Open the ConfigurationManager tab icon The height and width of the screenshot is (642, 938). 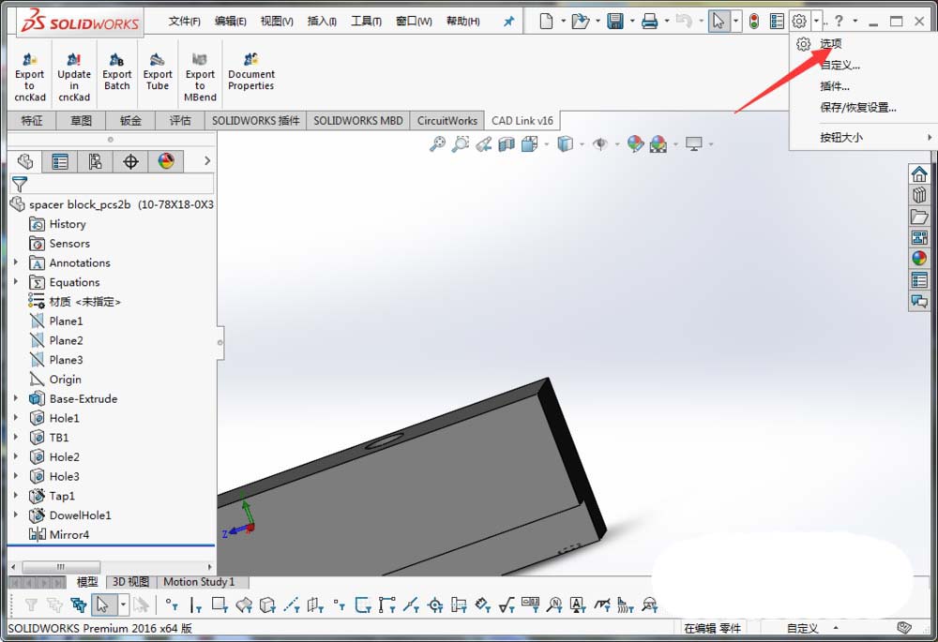95,161
